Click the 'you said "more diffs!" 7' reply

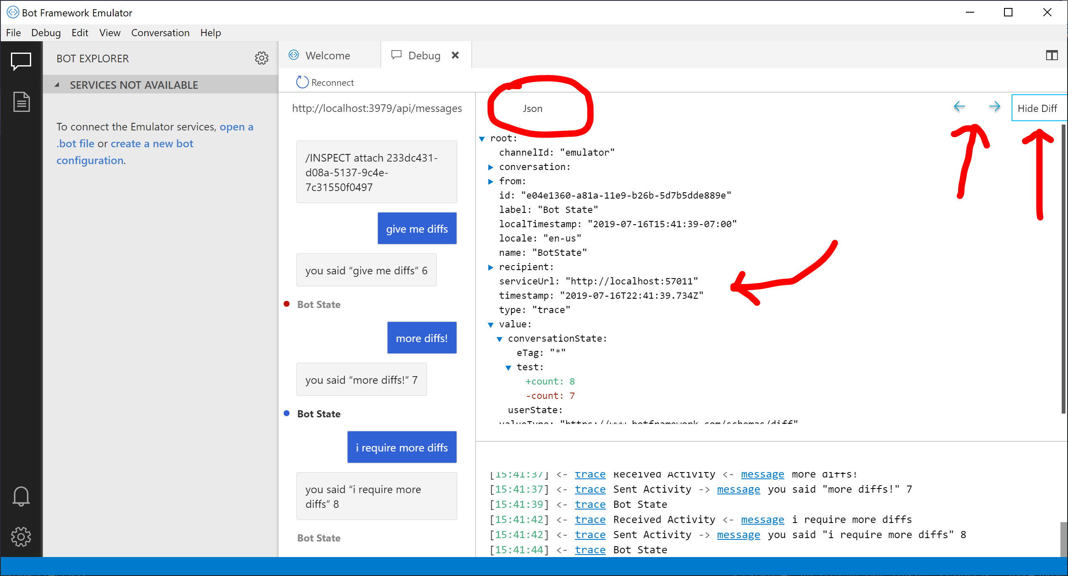pos(361,380)
